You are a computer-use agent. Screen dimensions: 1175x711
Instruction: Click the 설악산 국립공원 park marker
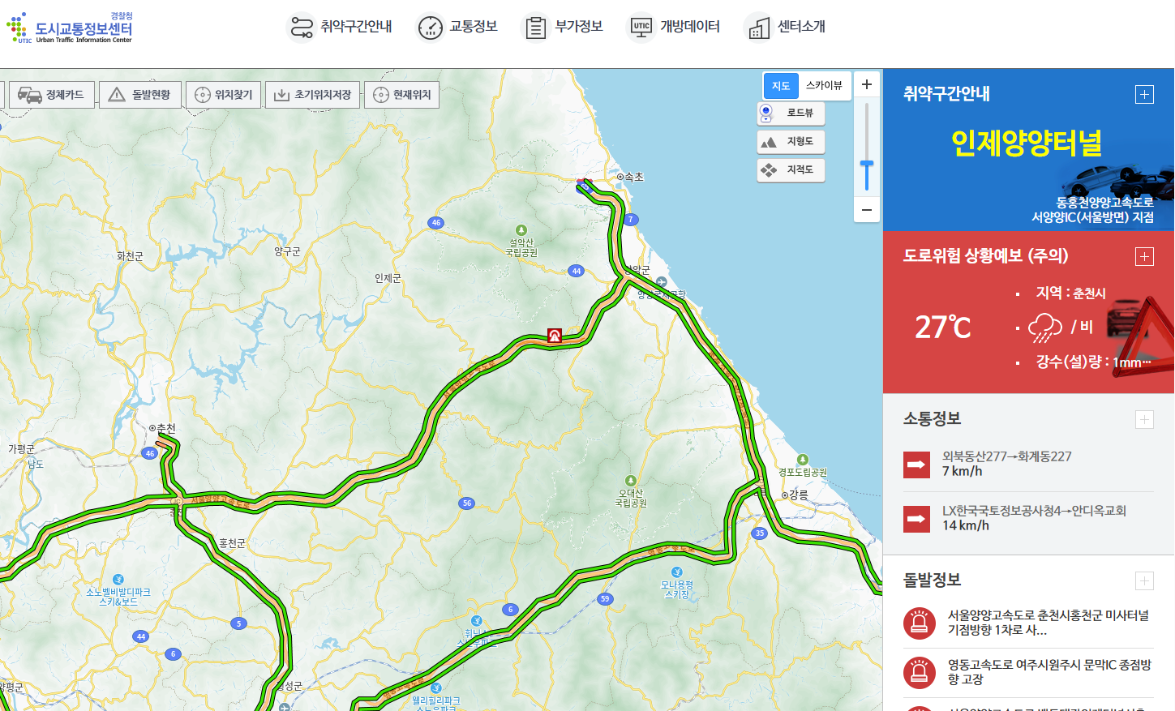[x=521, y=231]
